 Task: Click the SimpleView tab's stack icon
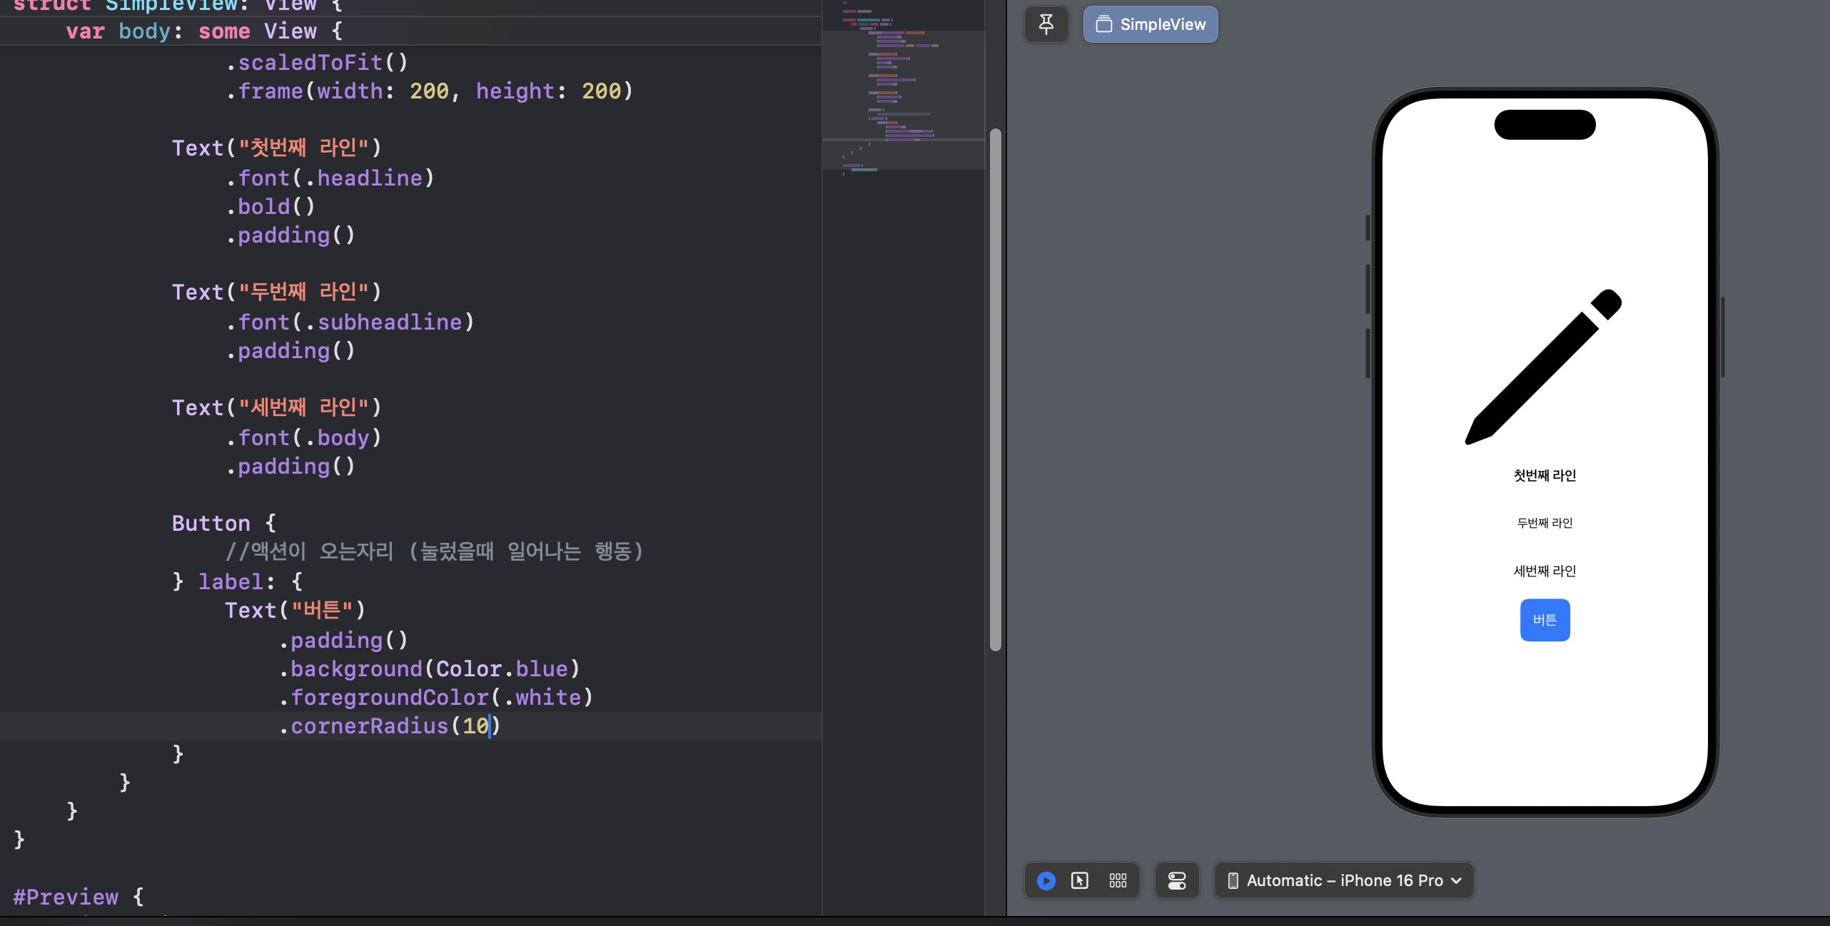(x=1103, y=24)
